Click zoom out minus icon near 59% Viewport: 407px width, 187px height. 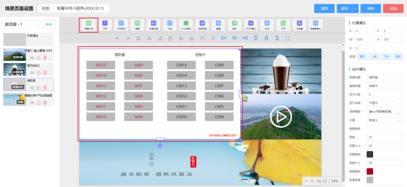pos(306,181)
